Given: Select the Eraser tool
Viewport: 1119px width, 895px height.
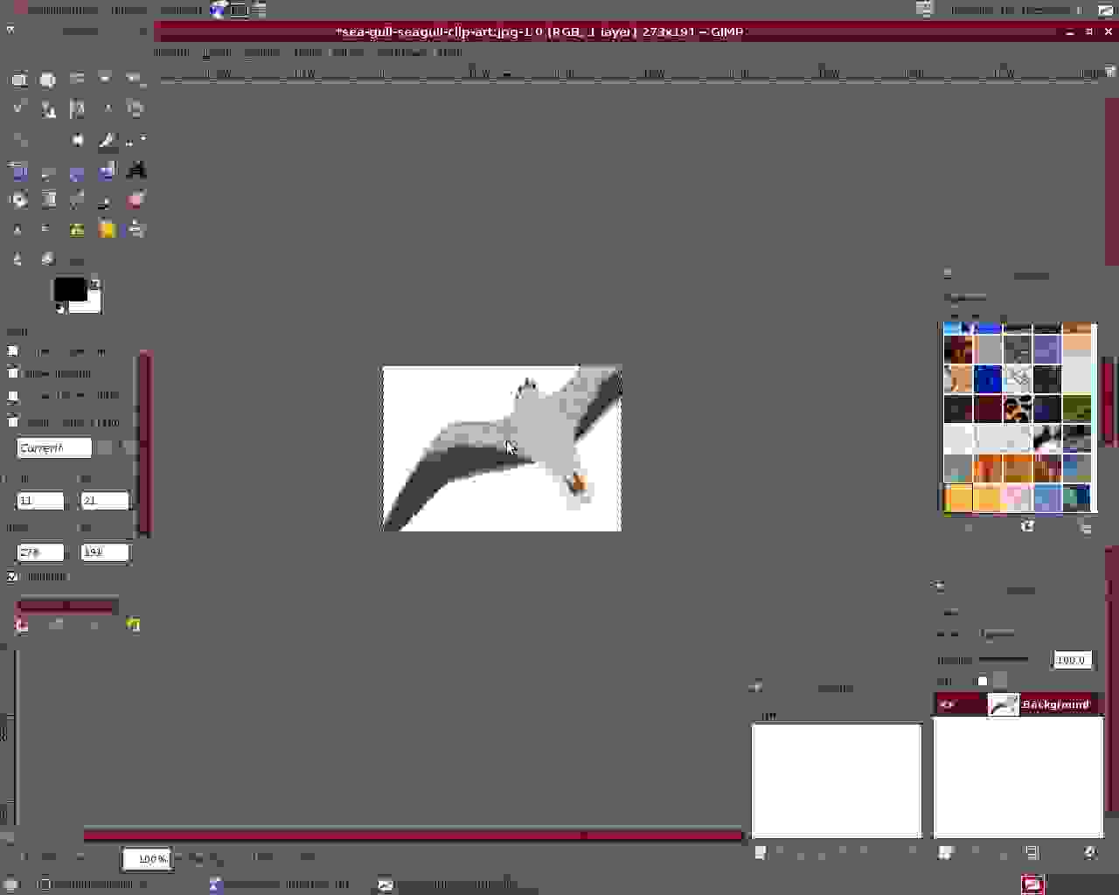Looking at the screenshot, I should pos(136,199).
